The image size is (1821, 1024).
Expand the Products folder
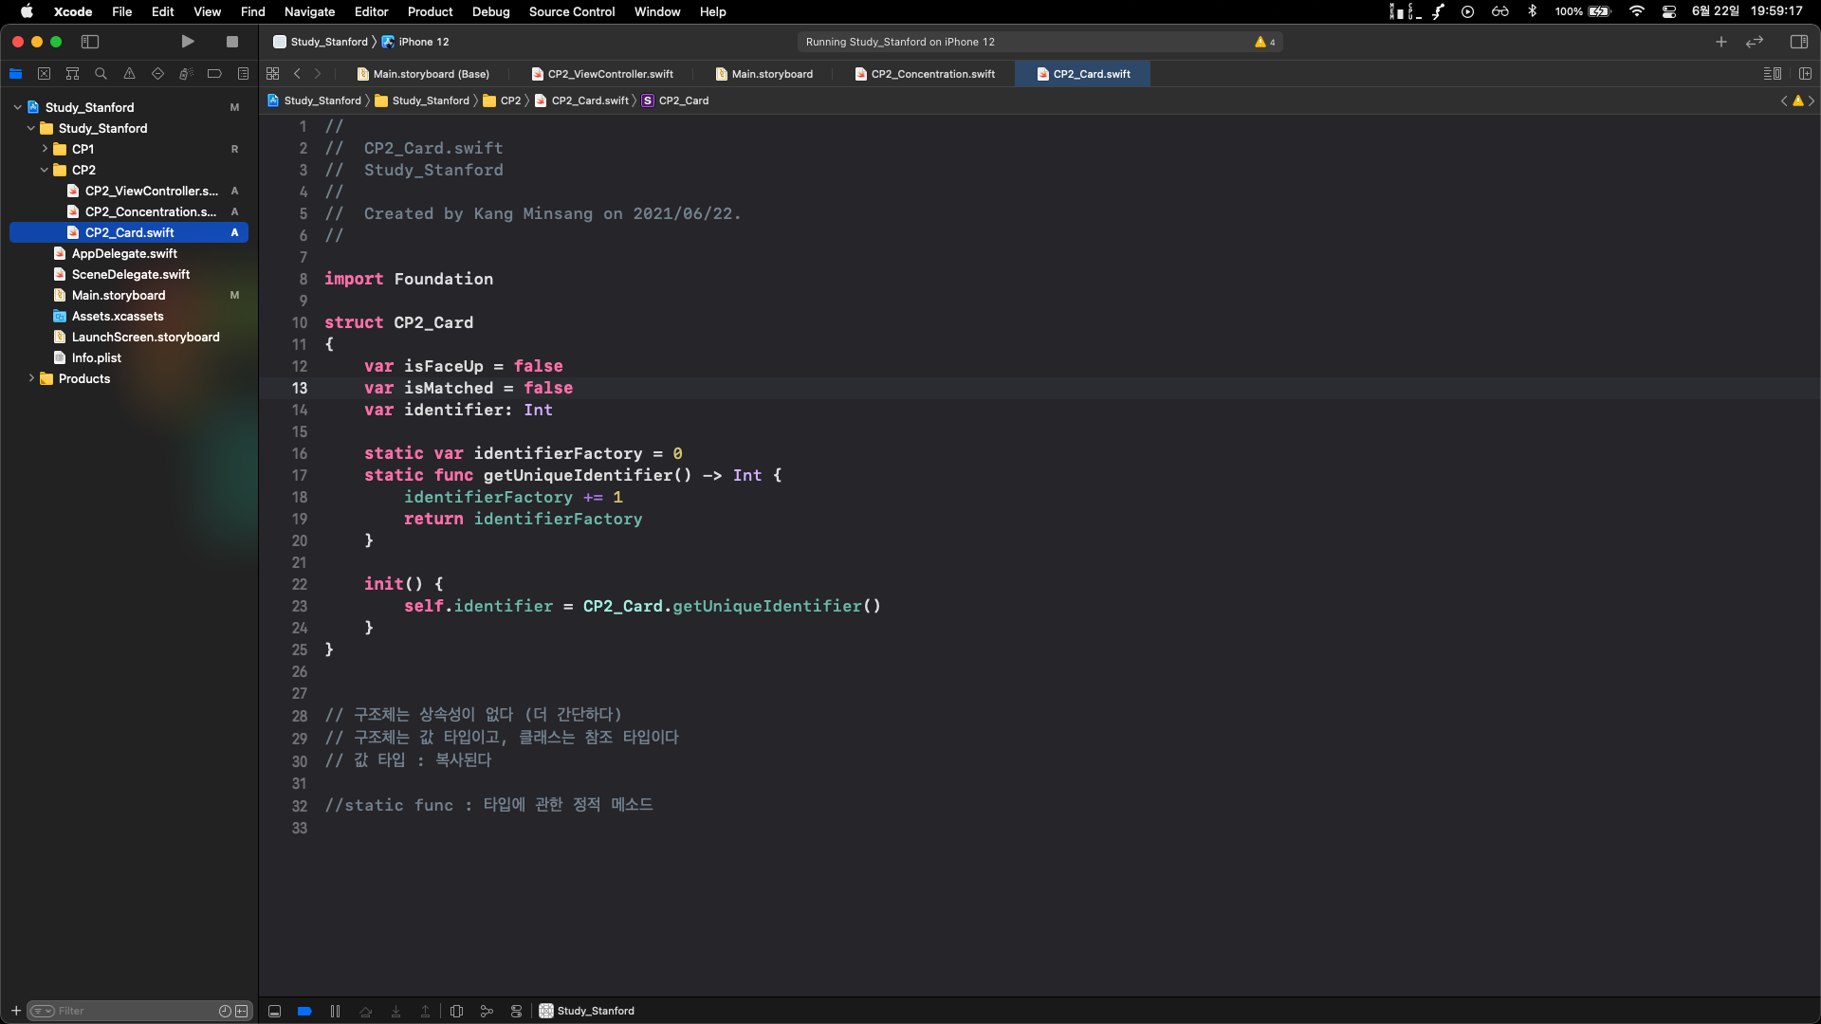click(x=31, y=378)
